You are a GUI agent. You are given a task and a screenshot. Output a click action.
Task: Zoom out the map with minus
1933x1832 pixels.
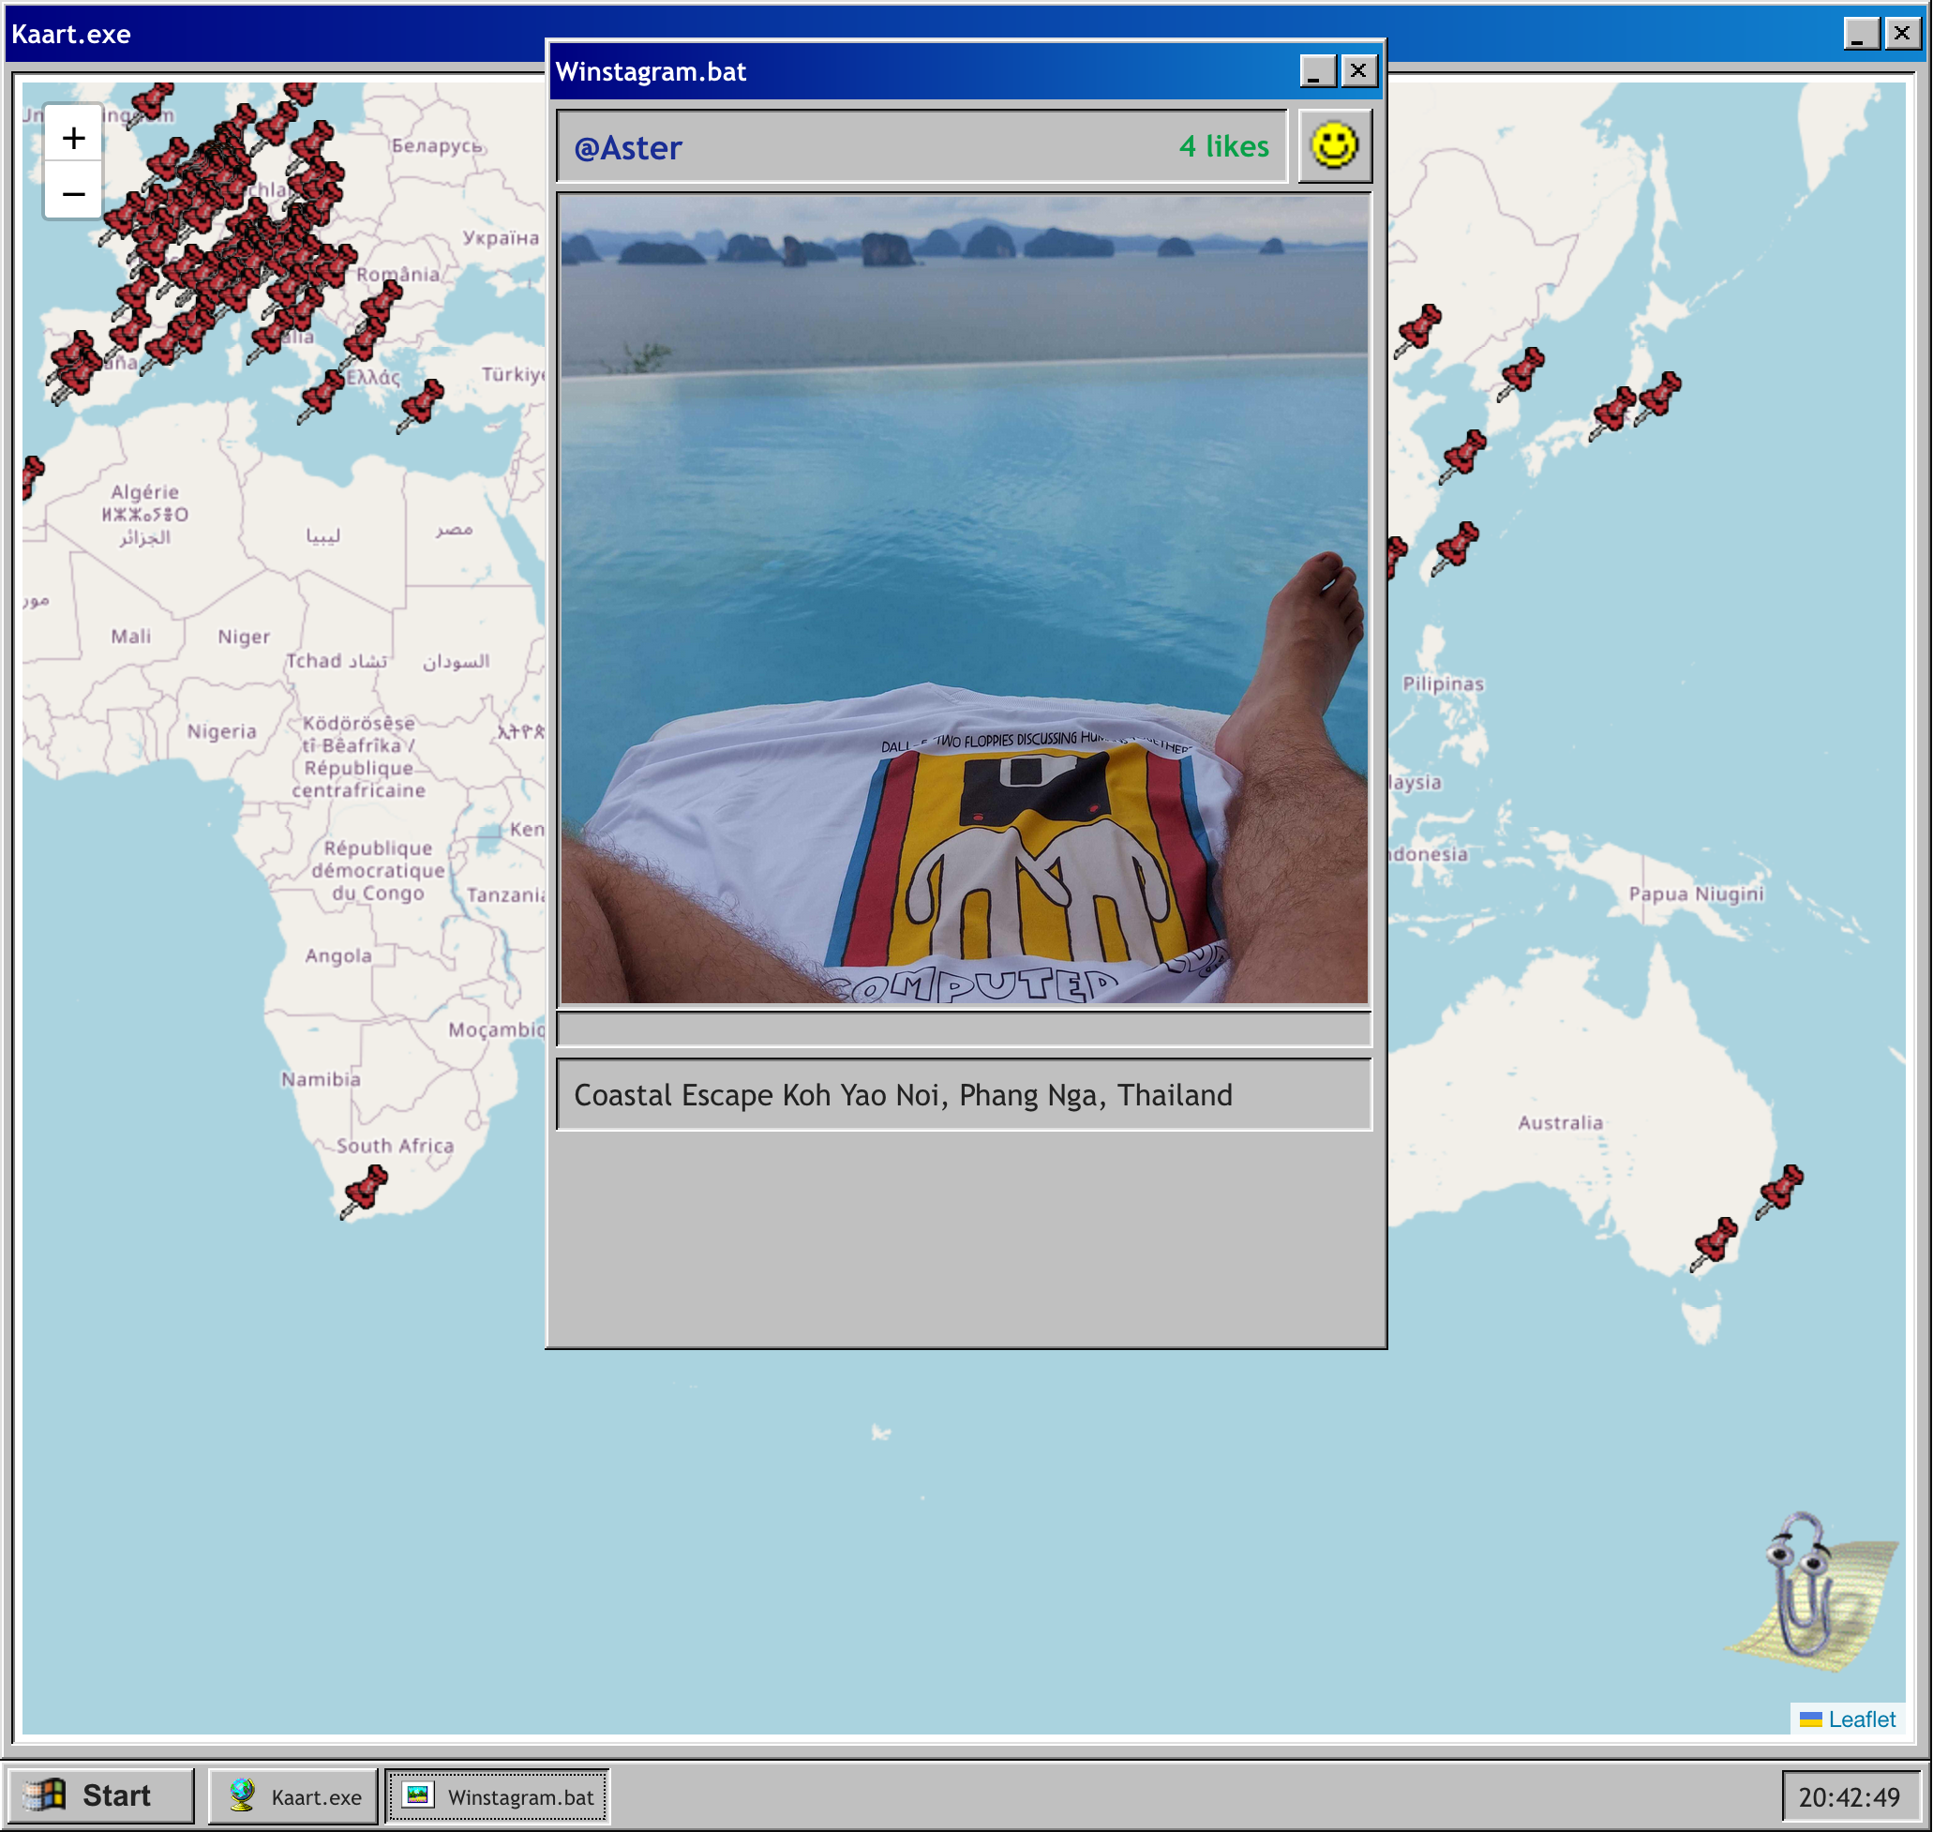(73, 193)
